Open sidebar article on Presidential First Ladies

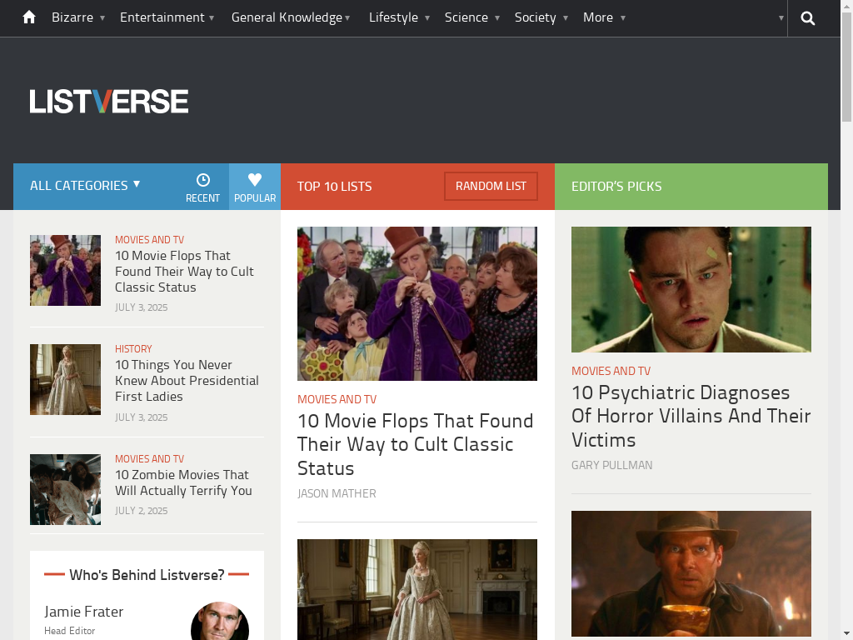pos(187,380)
